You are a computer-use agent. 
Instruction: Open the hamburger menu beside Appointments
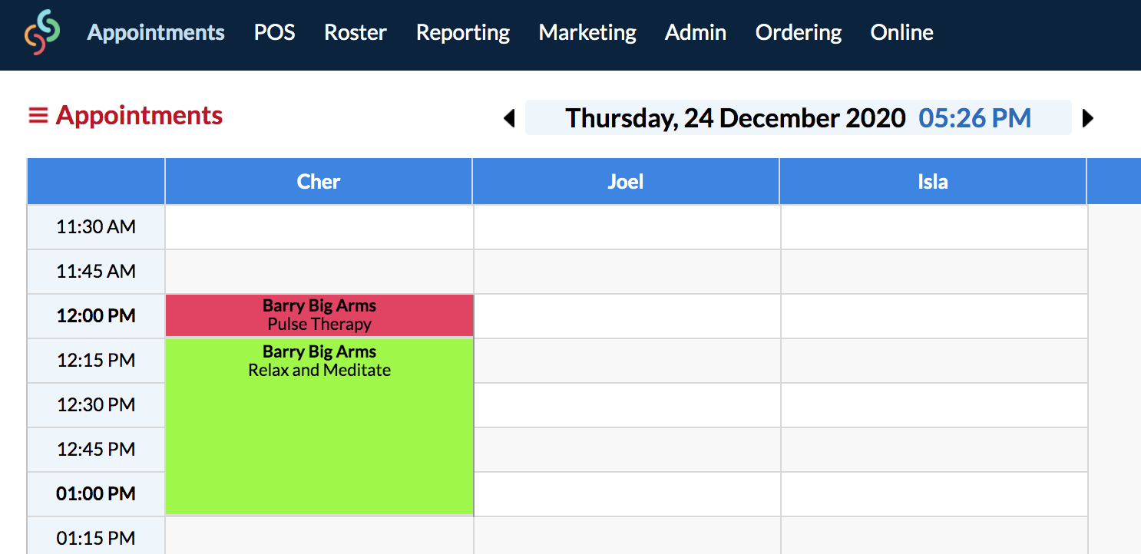(x=38, y=116)
